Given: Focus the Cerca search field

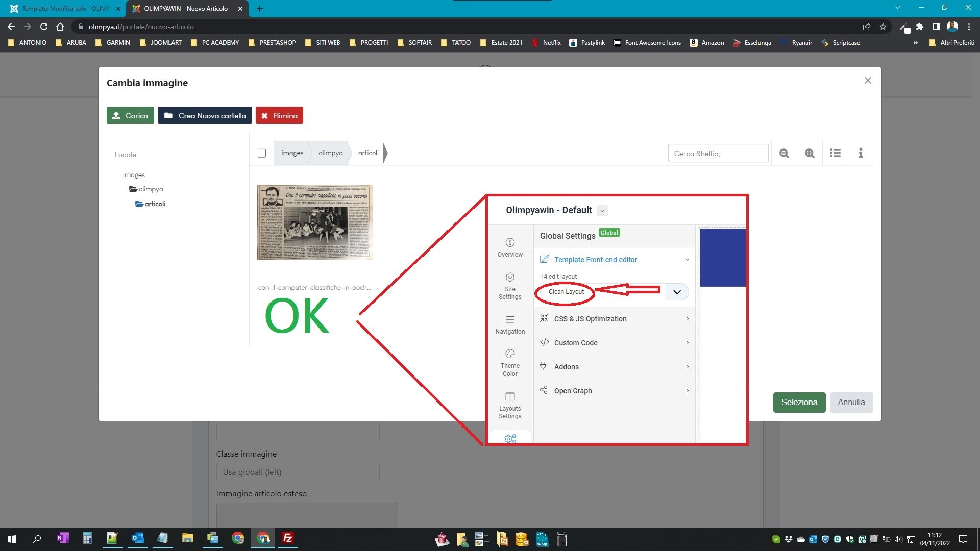Looking at the screenshot, I should 718,153.
